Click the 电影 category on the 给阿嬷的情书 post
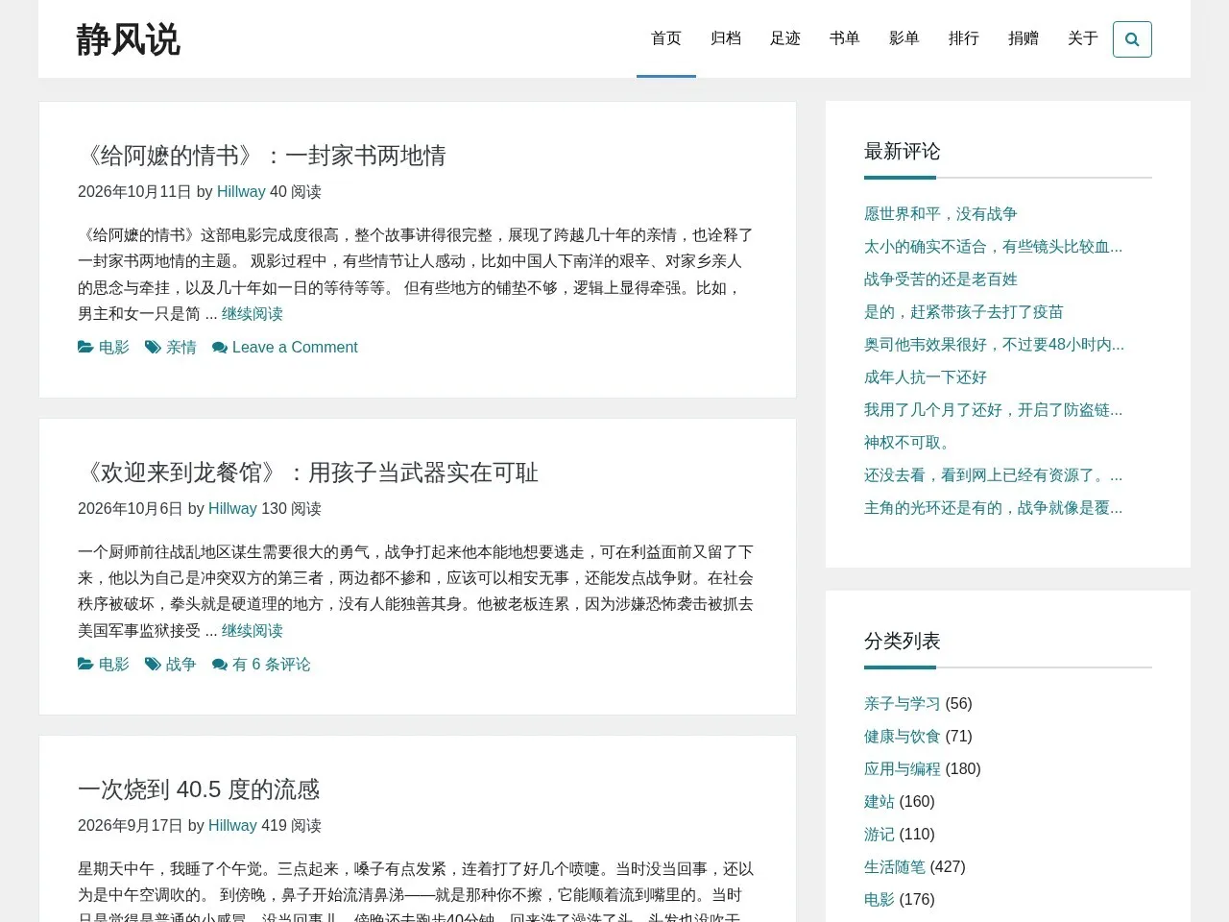This screenshot has height=922, width=1229. [x=114, y=348]
